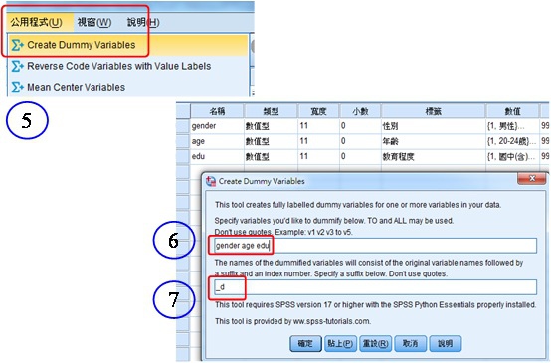Select the gender variable name cell
This screenshot has height=363, width=551.
click(217, 126)
